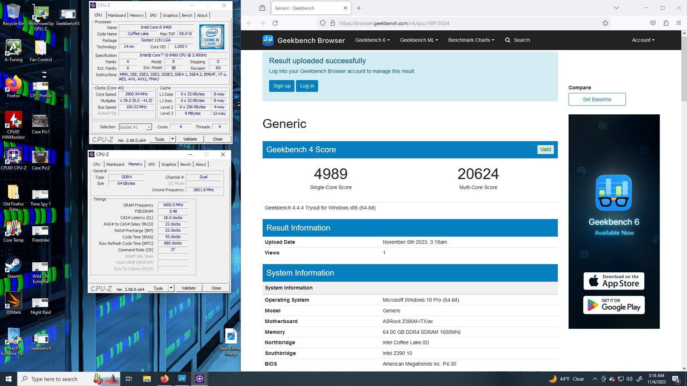
Task: Expand the Benchmark Charts navigation menu
Action: tap(471, 40)
